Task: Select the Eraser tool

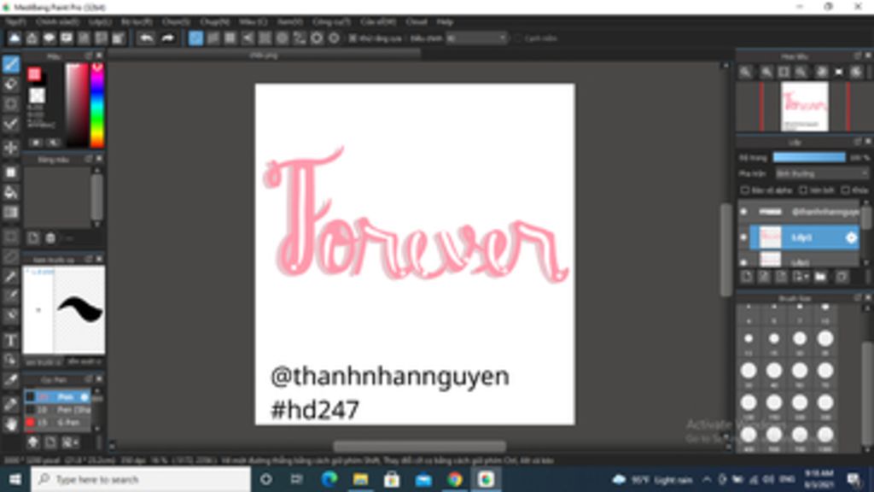Action: click(10, 85)
